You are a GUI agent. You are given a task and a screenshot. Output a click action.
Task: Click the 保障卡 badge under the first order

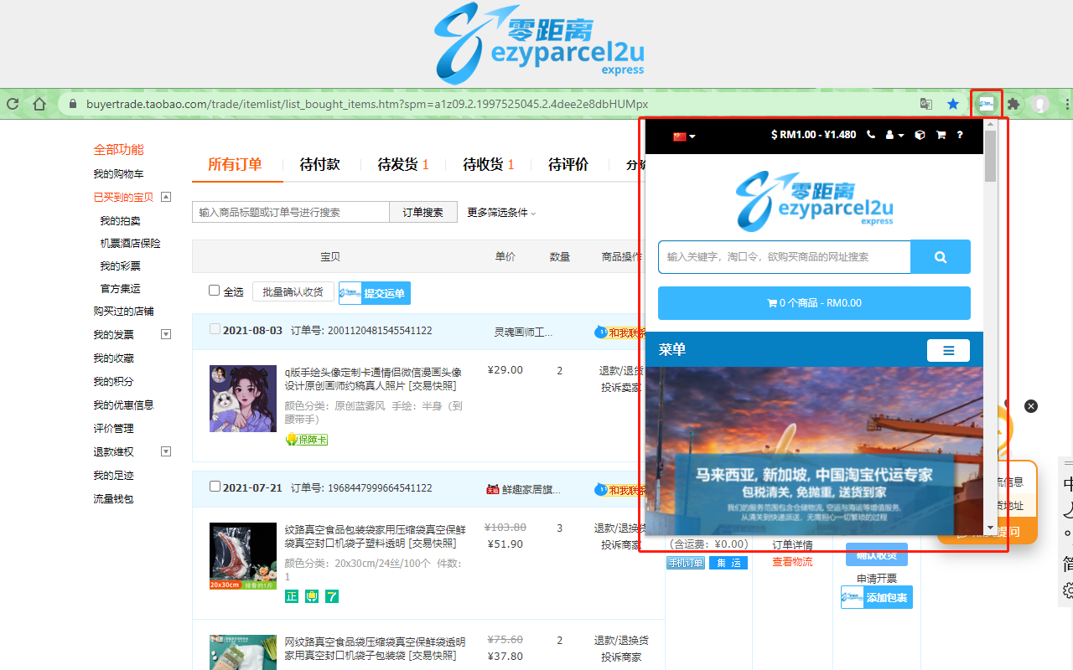307,440
